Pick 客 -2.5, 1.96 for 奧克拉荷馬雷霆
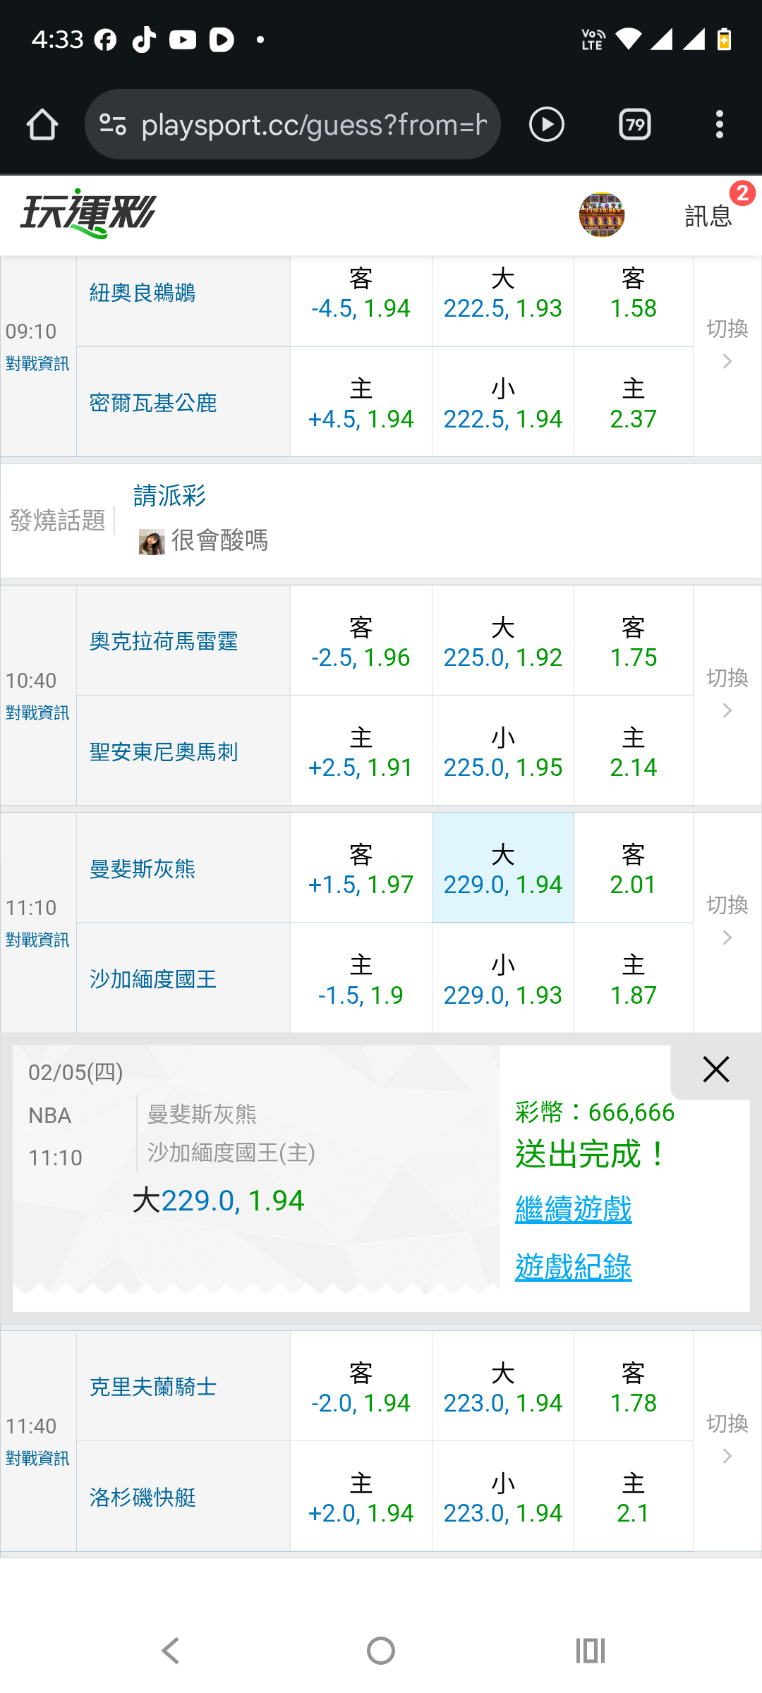 361,641
